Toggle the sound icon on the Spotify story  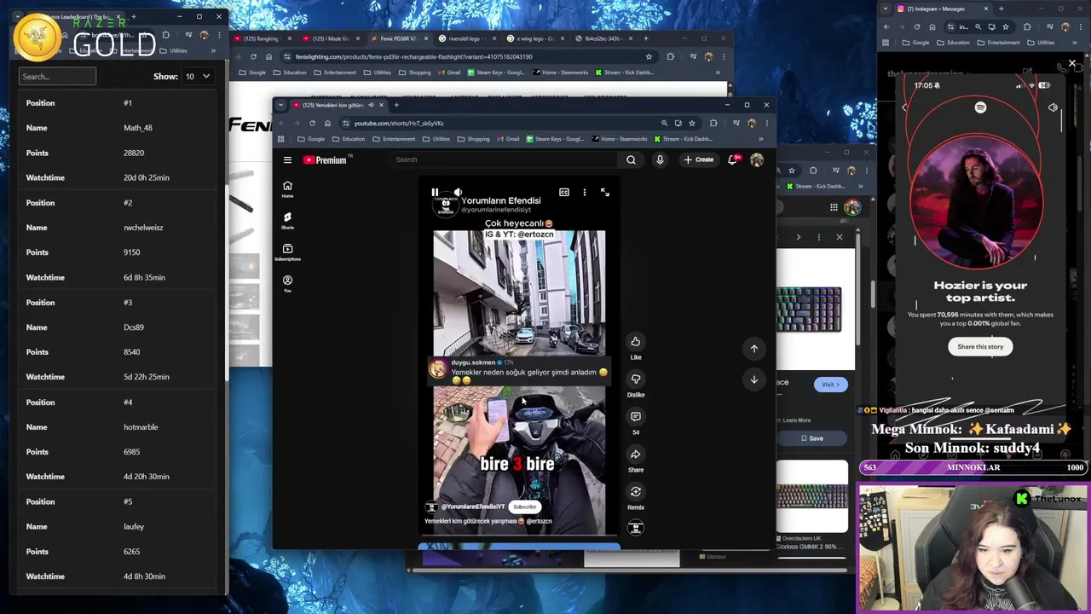pyautogui.click(x=1053, y=108)
